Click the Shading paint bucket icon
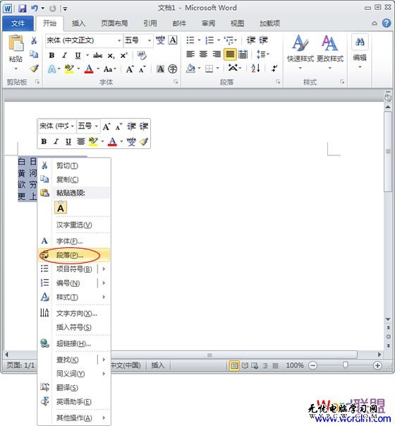Screen dimensions: 395x426 point(190,69)
